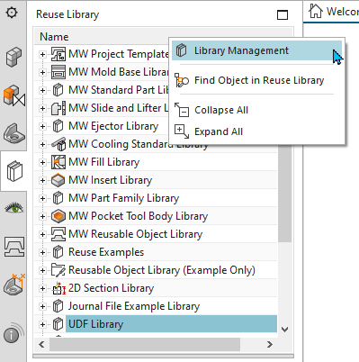Click MW Part Family Library icon
Image resolution: width=359 pixels, height=362 pixels.
pos(58,198)
